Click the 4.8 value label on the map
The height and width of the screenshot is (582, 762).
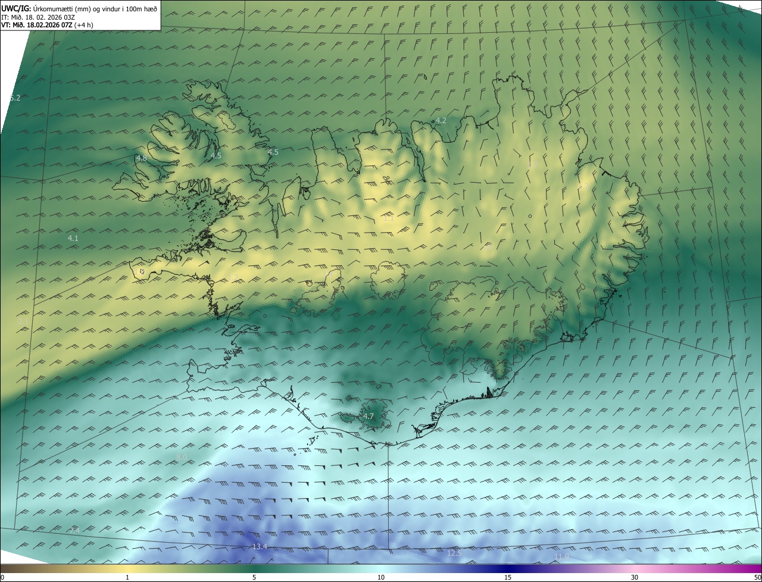141,158
